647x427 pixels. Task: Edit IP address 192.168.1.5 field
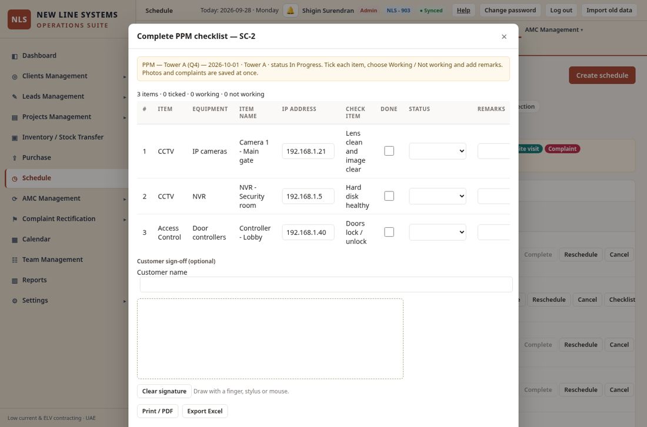click(308, 196)
